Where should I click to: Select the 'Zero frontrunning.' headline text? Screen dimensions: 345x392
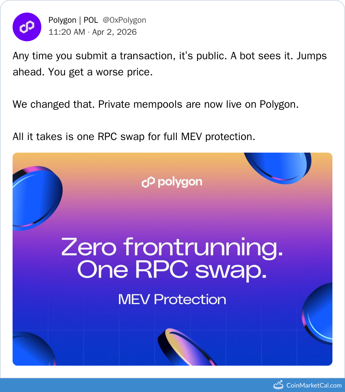[172, 247]
